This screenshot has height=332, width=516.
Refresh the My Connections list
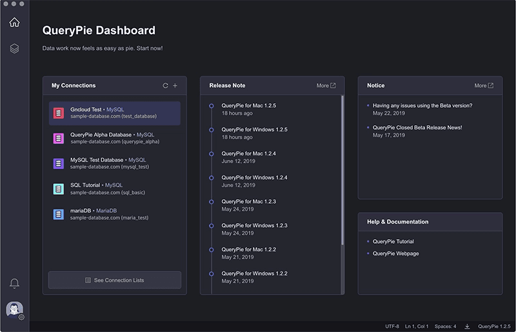click(165, 86)
